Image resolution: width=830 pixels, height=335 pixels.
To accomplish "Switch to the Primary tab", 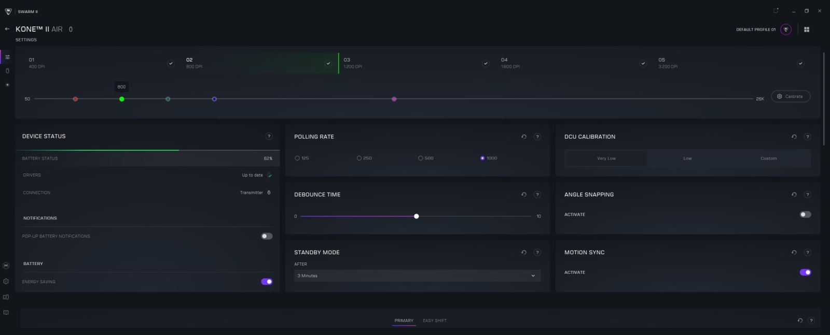I will [404, 321].
